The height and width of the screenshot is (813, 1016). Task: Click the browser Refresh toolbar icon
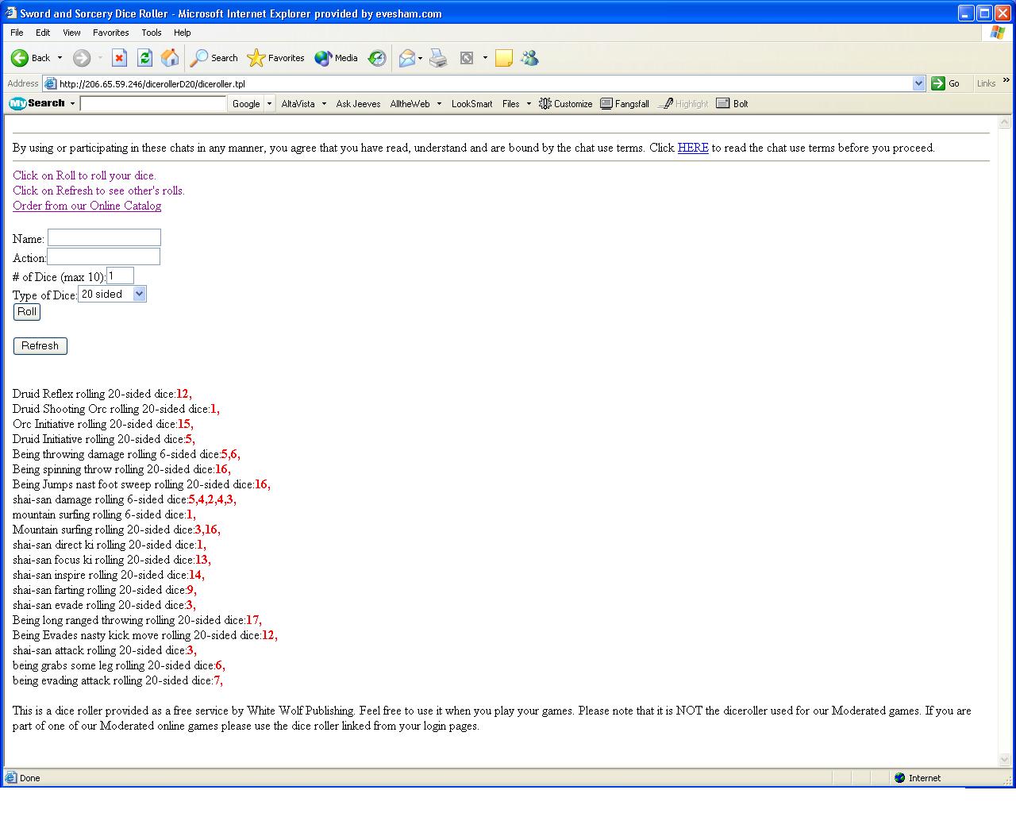(x=144, y=58)
